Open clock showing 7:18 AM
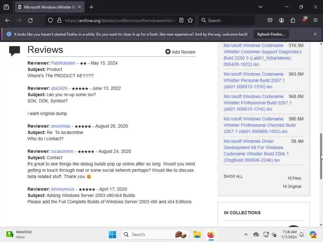The image size is (323, 242). click(x=289, y=234)
